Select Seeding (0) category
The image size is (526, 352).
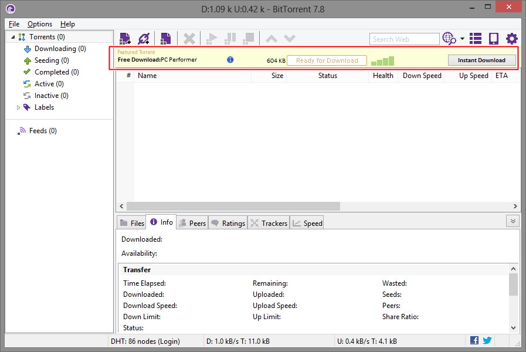point(52,60)
